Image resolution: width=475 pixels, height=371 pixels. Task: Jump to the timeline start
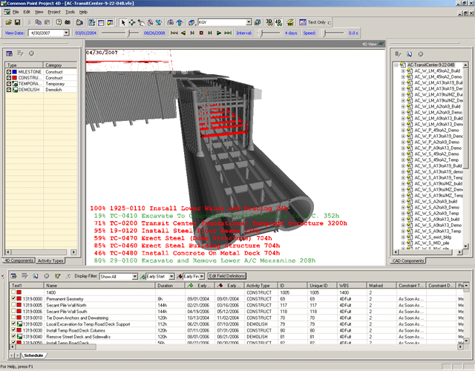[x=174, y=33]
